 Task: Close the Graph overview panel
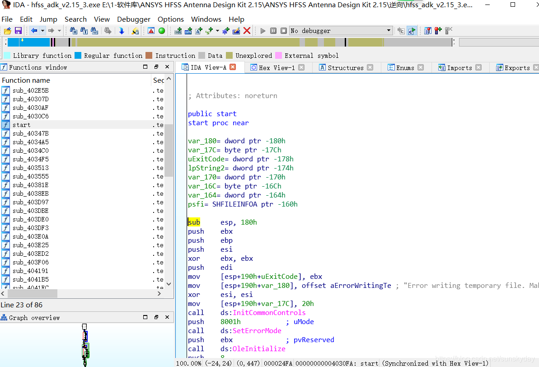(168, 317)
